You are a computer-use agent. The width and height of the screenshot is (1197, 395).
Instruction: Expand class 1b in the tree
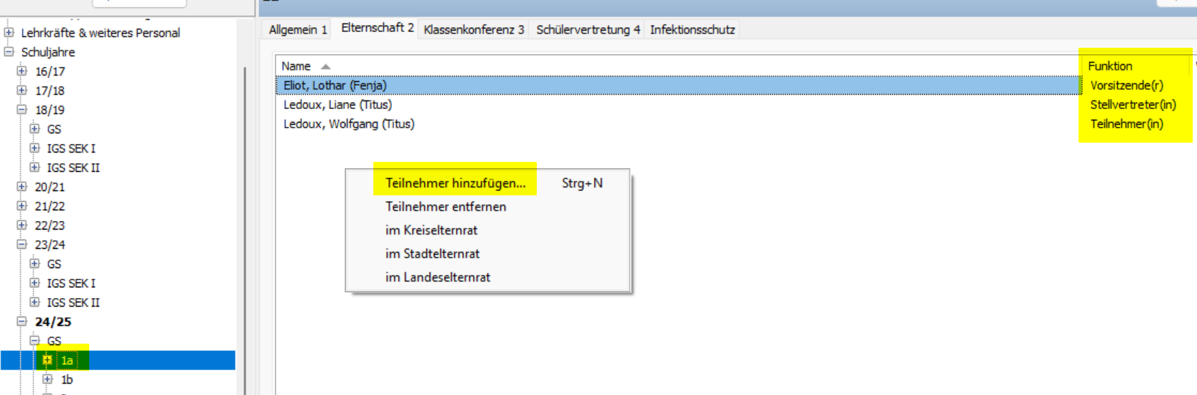(x=48, y=379)
